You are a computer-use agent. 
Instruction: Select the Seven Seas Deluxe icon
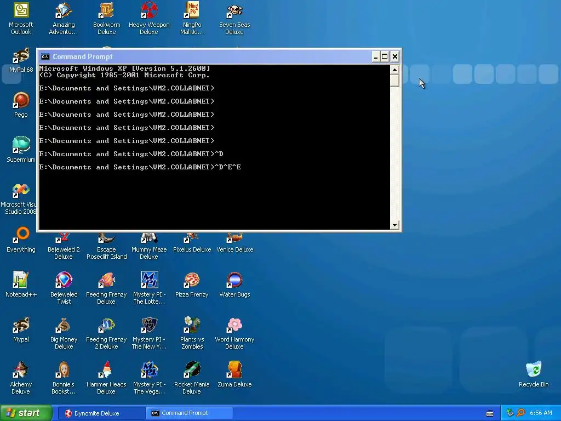pos(234,19)
